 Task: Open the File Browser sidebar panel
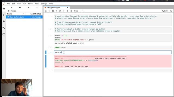click(x=4, y=8)
